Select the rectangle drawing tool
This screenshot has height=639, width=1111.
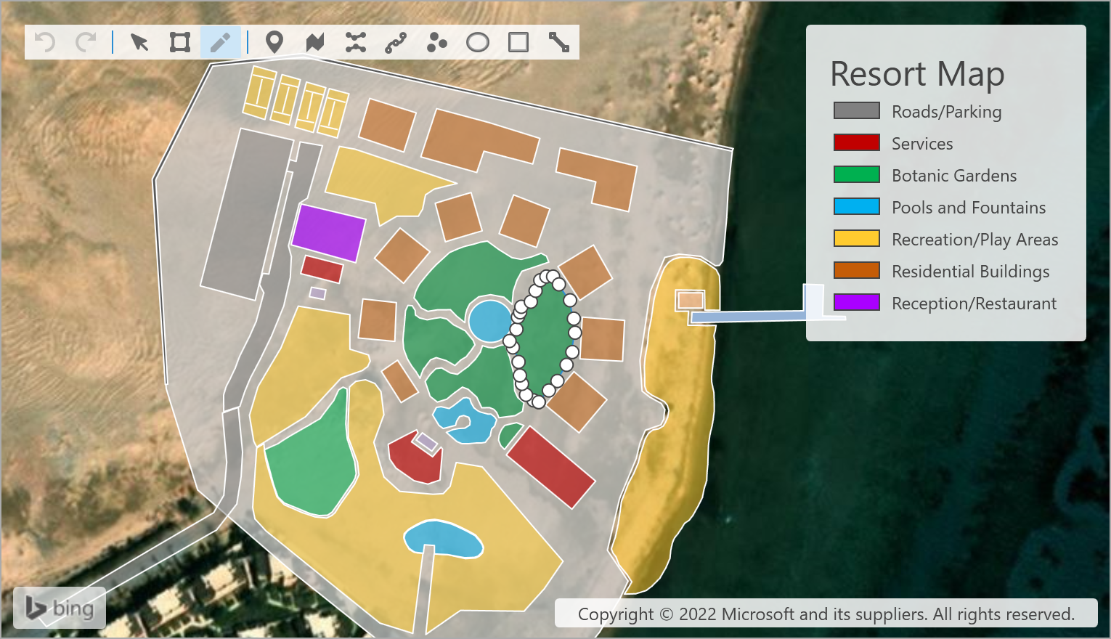pos(518,42)
